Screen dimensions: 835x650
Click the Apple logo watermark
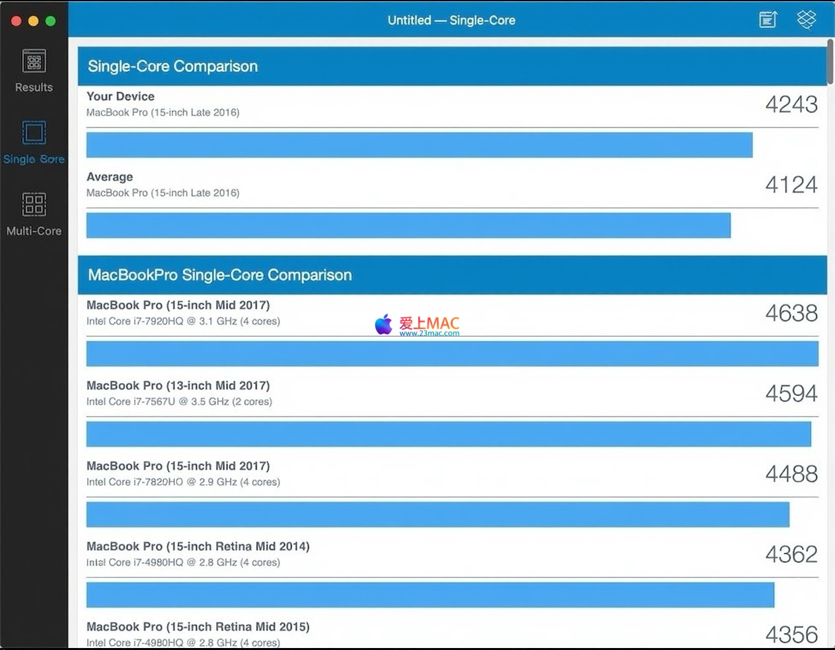[383, 324]
